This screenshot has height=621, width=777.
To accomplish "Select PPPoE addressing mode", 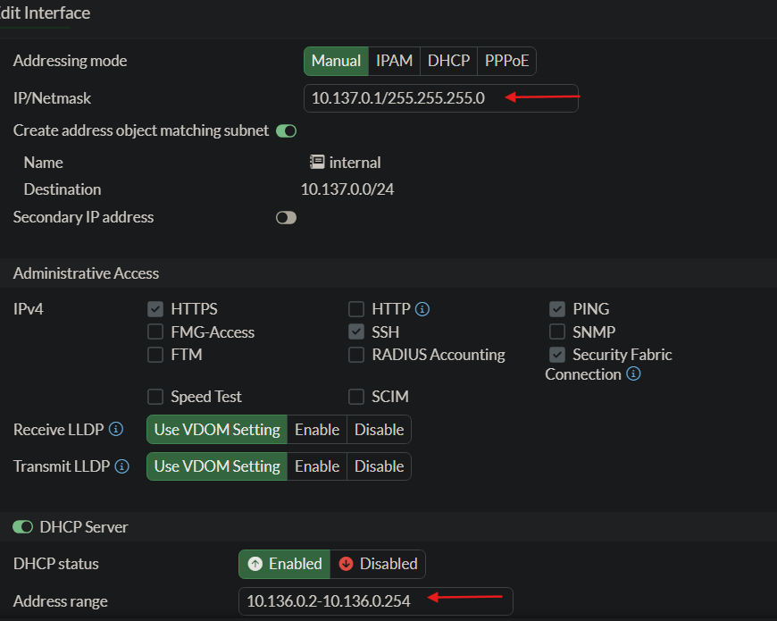I will point(506,61).
